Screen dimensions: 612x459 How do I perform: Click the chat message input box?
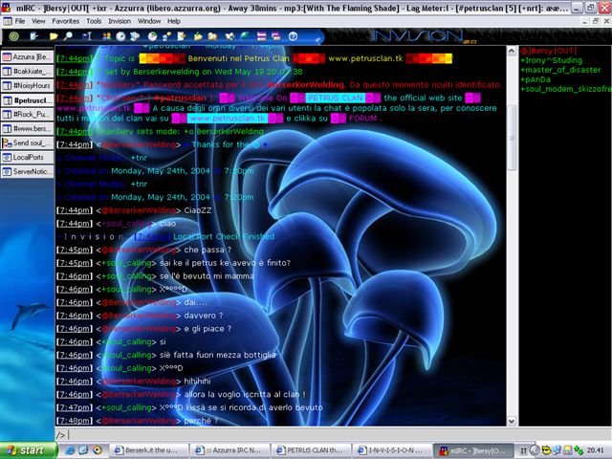(287, 434)
